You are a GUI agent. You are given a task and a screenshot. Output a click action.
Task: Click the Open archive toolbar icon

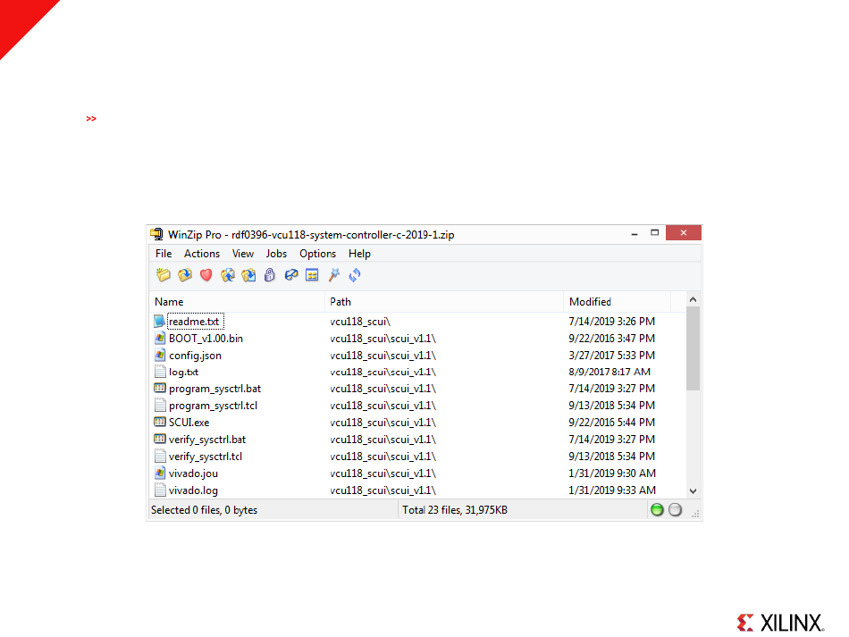185,275
